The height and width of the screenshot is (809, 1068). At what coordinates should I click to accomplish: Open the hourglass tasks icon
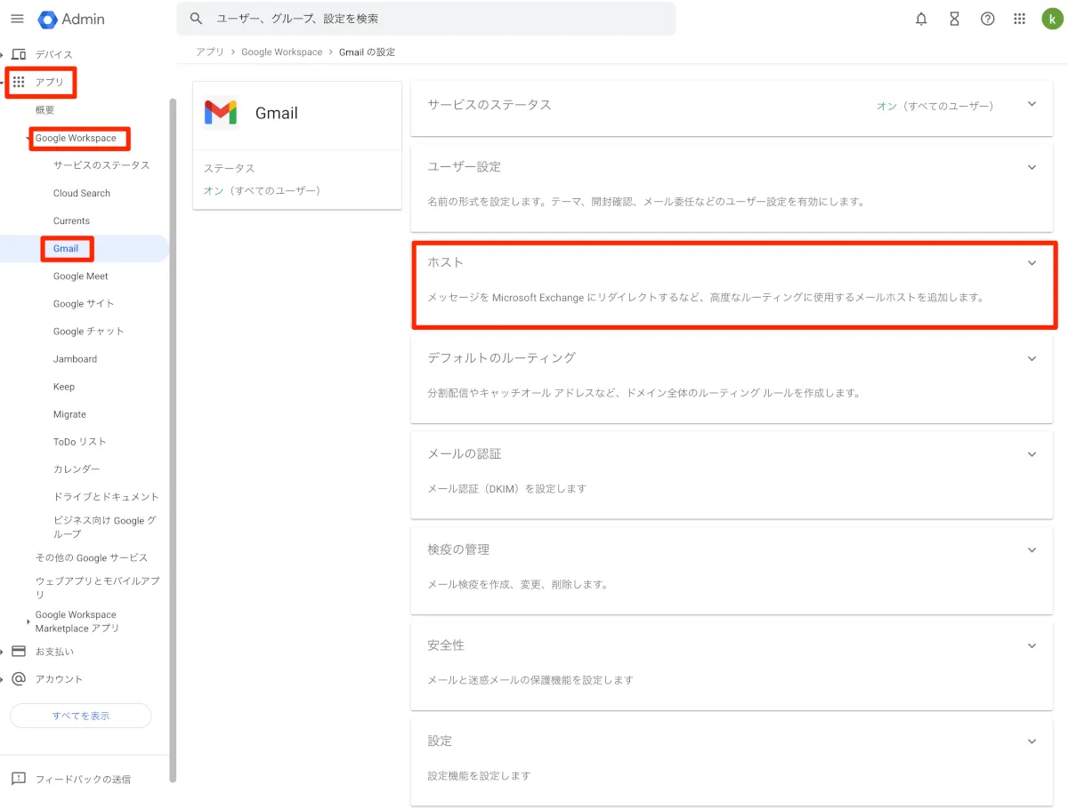(954, 19)
